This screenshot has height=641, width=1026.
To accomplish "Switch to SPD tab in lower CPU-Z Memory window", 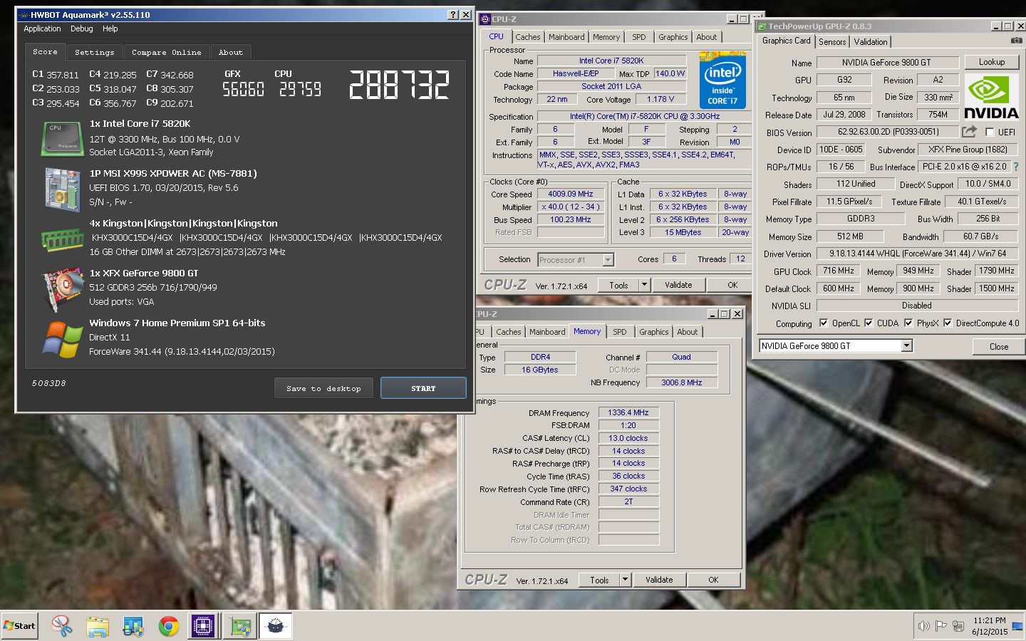I will click(620, 332).
